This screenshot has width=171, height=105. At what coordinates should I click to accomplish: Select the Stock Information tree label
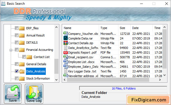38,78
